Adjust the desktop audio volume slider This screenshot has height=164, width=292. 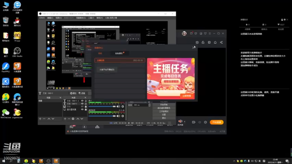(102, 116)
